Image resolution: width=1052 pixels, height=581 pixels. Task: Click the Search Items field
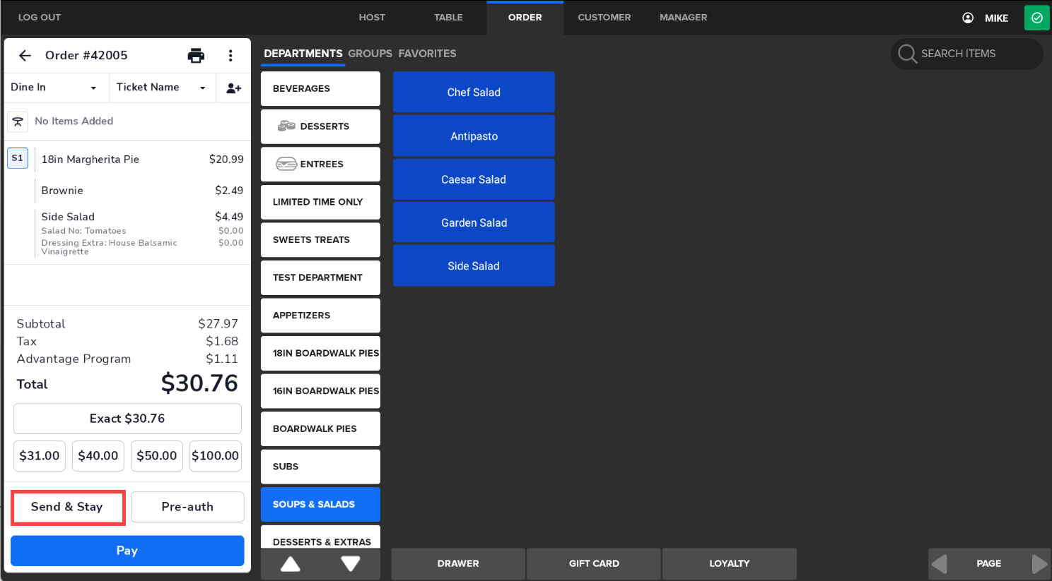pos(966,54)
